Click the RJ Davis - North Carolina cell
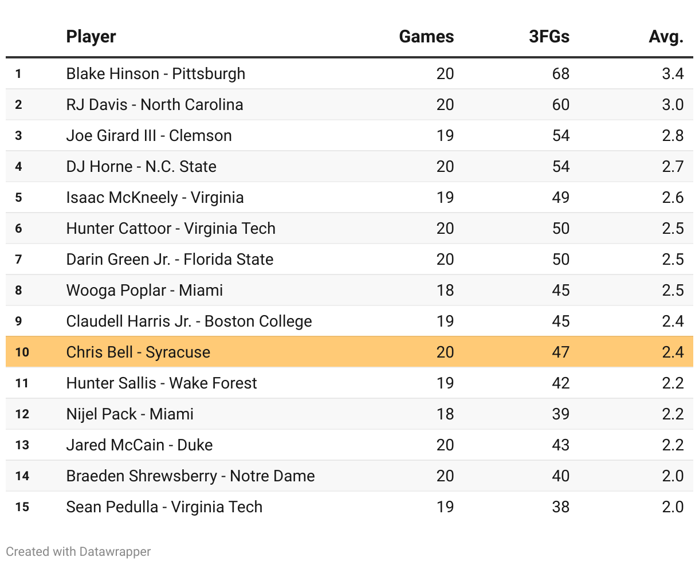The image size is (699, 565). [x=155, y=105]
